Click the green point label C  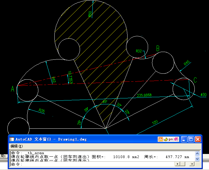click(195, 80)
